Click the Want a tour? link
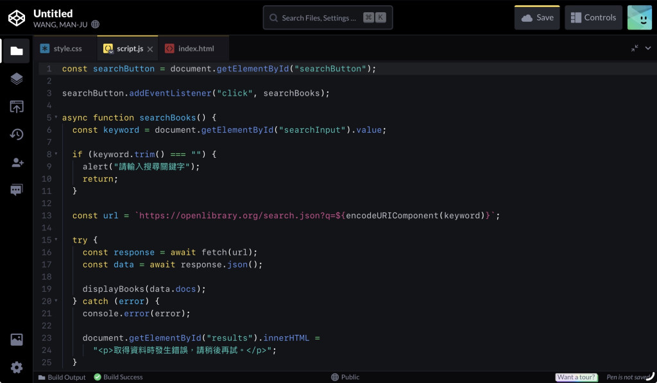Screen dimensions: 657x383 (x=576, y=377)
